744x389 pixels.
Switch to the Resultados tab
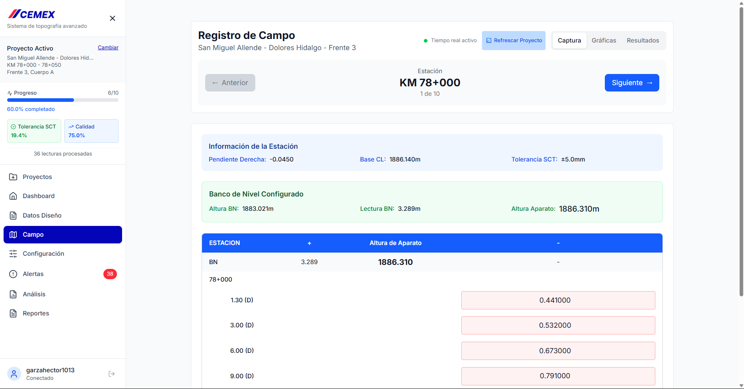click(x=643, y=41)
